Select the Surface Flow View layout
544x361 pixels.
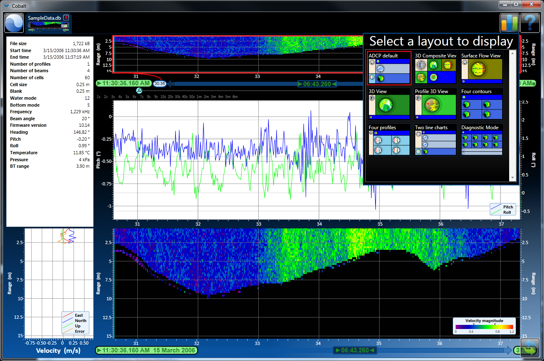coord(482,69)
